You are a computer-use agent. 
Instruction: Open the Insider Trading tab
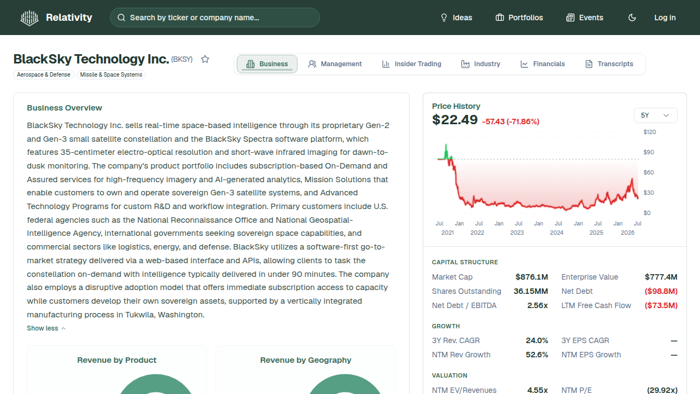411,64
